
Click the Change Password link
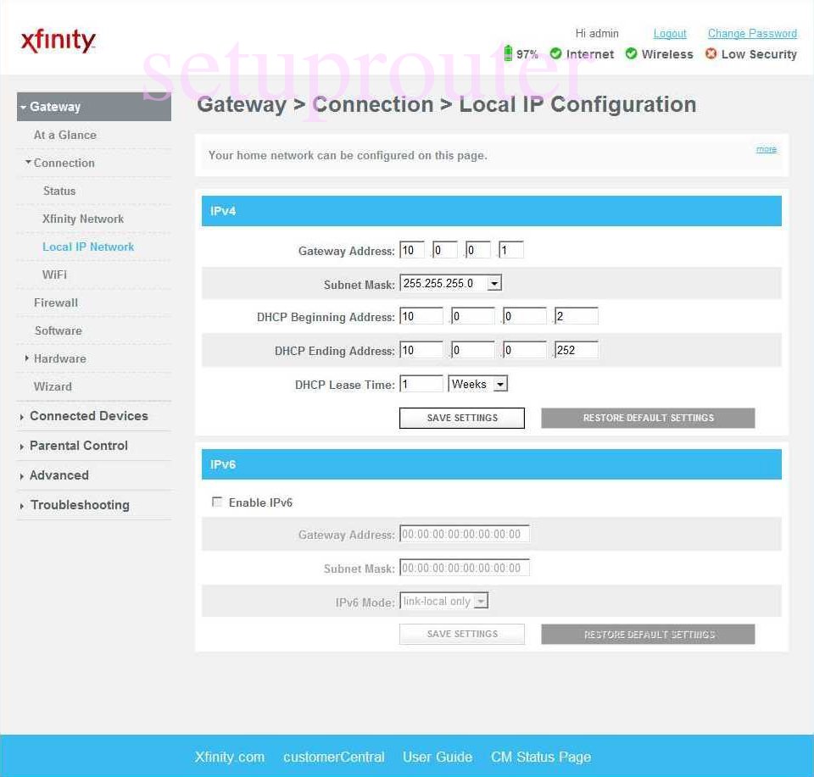[x=752, y=33]
